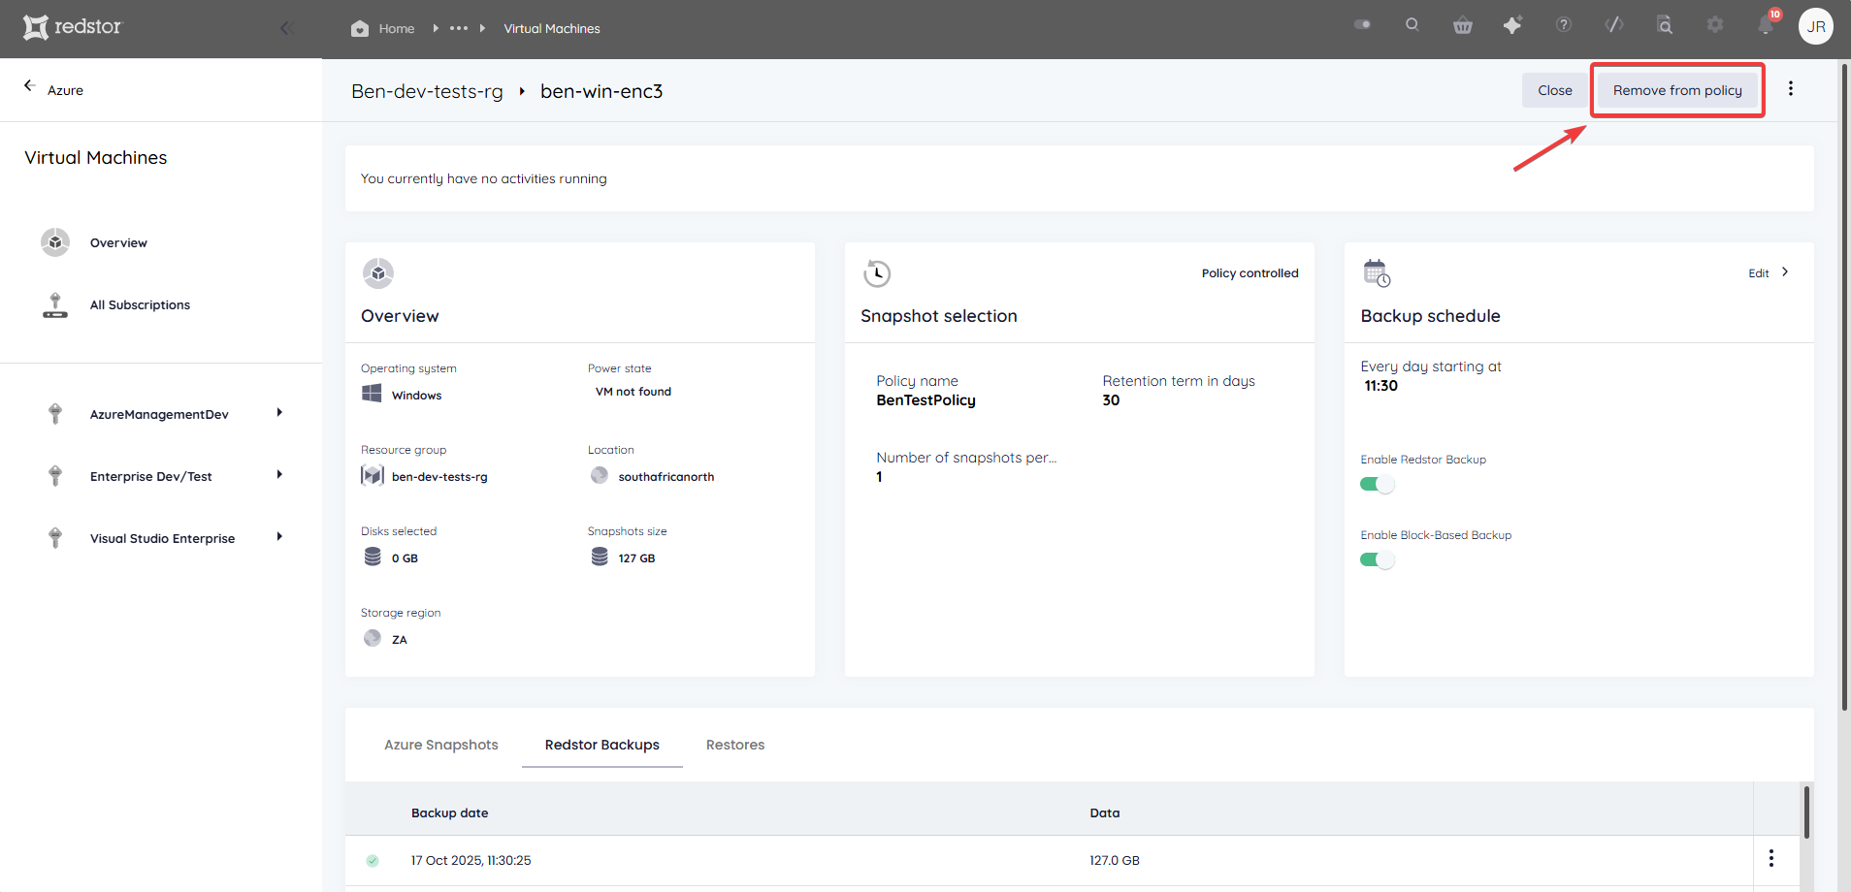Open the settings gear icon

tap(1715, 25)
